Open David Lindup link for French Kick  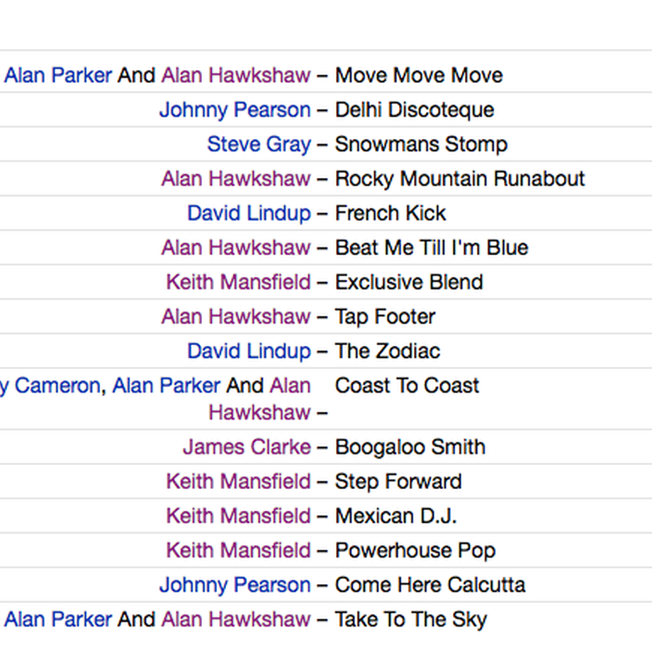pyautogui.click(x=249, y=213)
